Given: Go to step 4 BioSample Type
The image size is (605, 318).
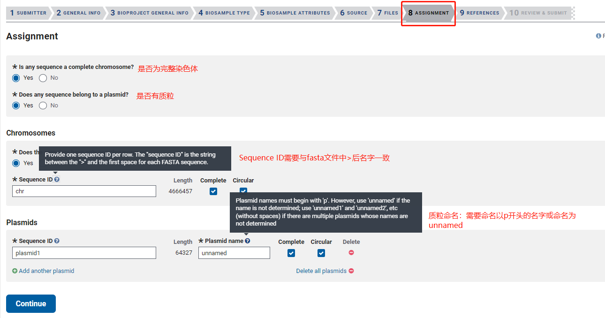Looking at the screenshot, I should tap(224, 13).
